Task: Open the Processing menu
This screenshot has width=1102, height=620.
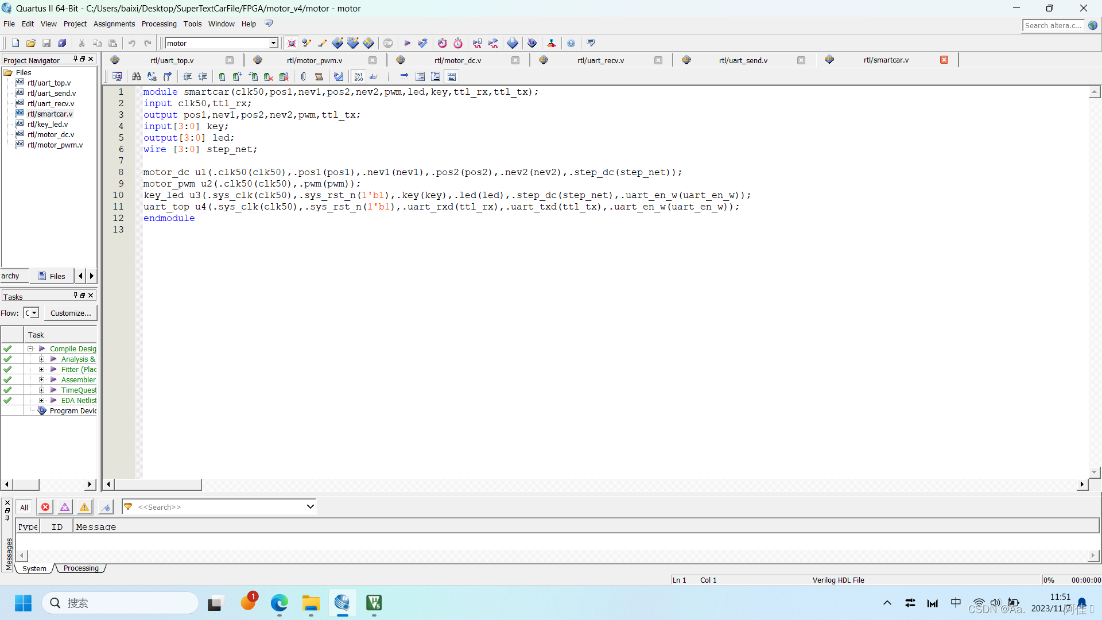Action: coord(159,24)
